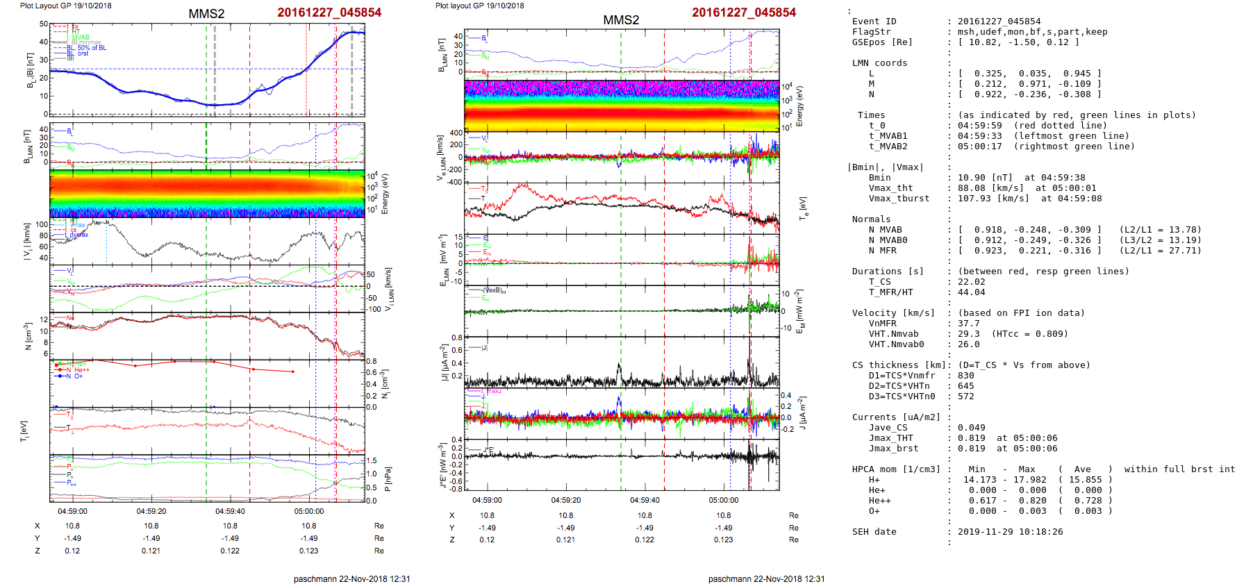Click the N MFR normal vector row

pyautogui.click(x=1027, y=251)
